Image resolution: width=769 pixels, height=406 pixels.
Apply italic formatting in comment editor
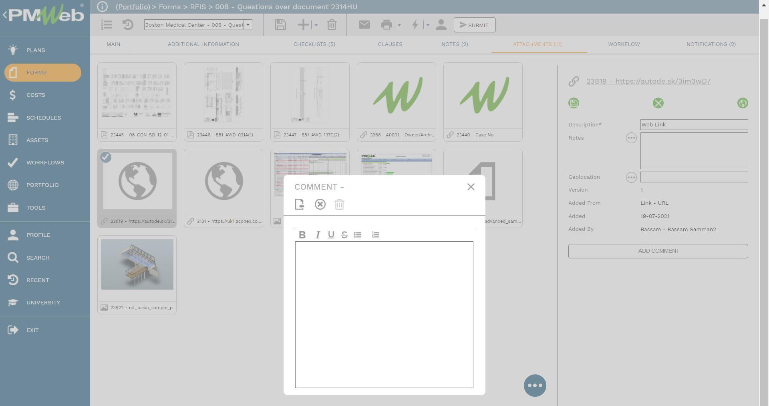tap(318, 235)
